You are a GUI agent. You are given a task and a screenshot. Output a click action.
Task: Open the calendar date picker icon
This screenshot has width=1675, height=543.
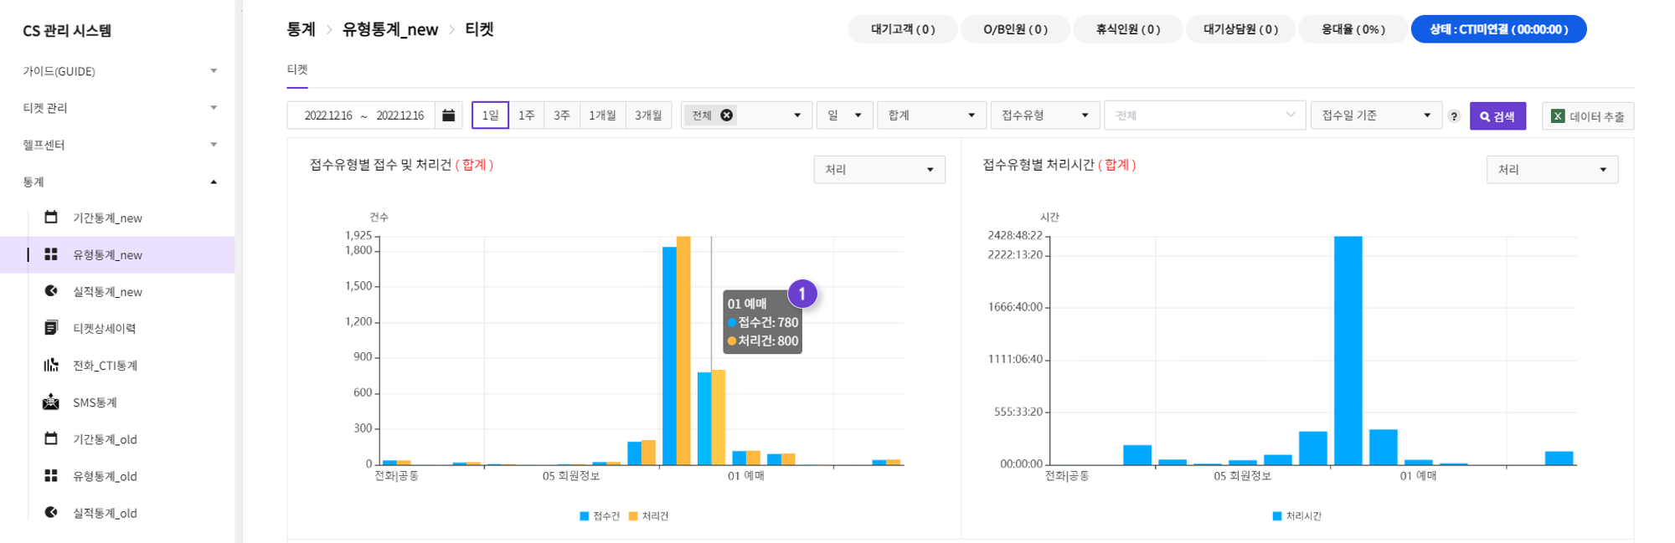449,115
